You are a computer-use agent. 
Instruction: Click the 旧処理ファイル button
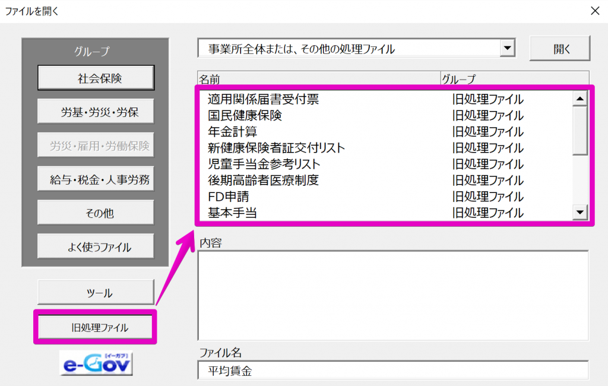coord(96,327)
